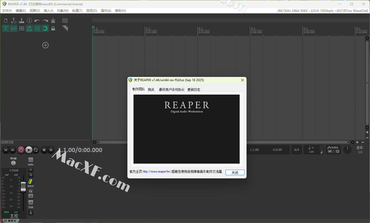Mute the master track with M button
This screenshot has width=370, height=223.
[x=31, y=170]
